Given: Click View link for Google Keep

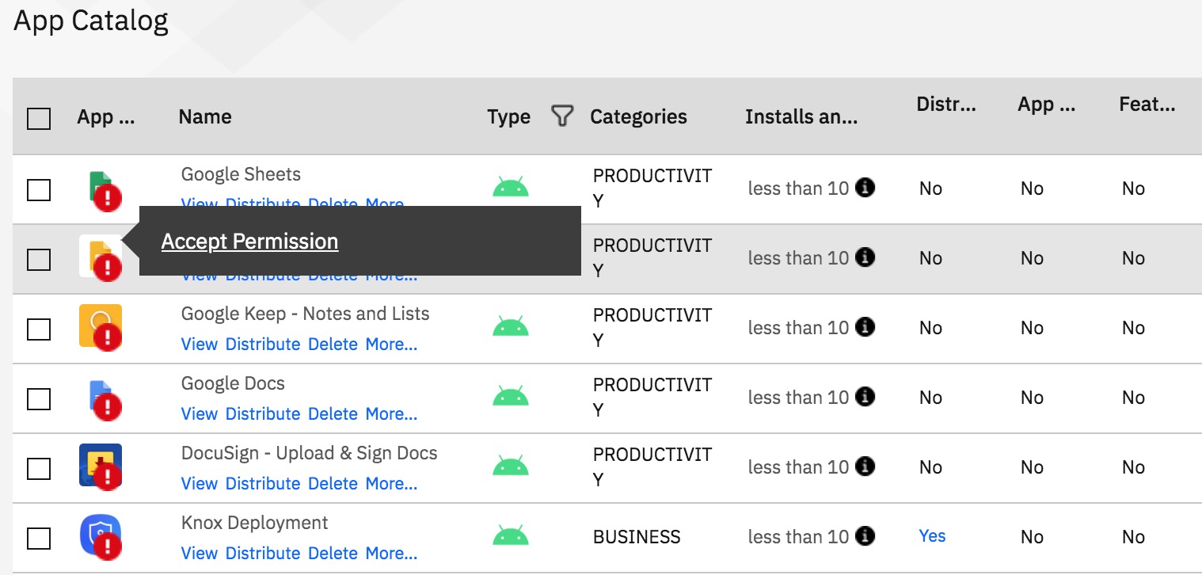Looking at the screenshot, I should click(x=200, y=345).
